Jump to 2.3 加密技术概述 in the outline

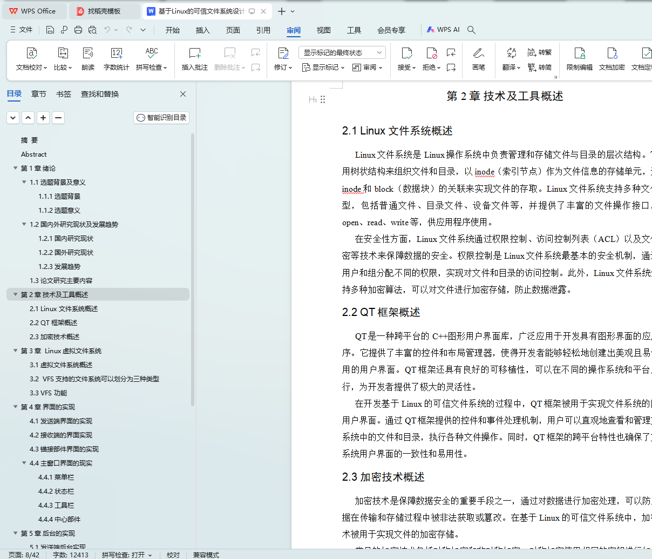pyautogui.click(x=55, y=336)
